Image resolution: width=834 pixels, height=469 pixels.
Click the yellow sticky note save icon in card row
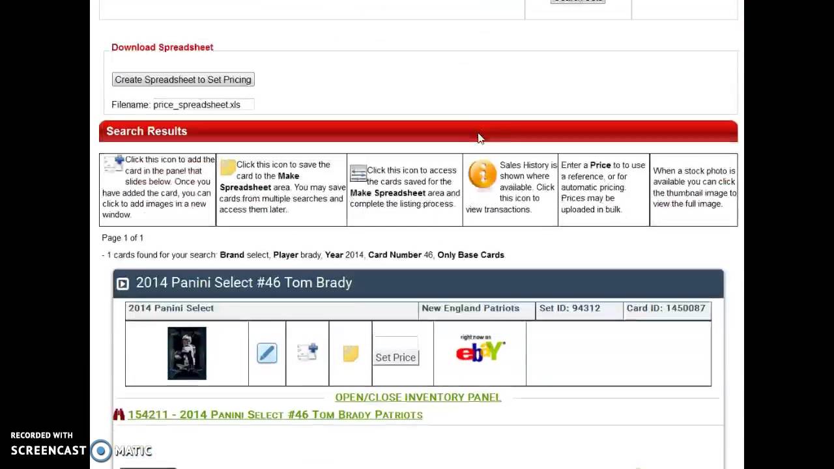click(351, 353)
